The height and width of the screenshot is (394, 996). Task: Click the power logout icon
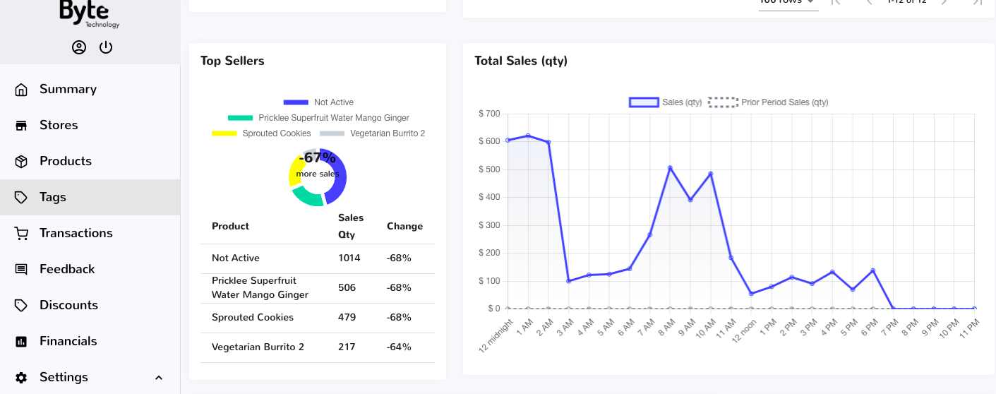[x=106, y=47]
